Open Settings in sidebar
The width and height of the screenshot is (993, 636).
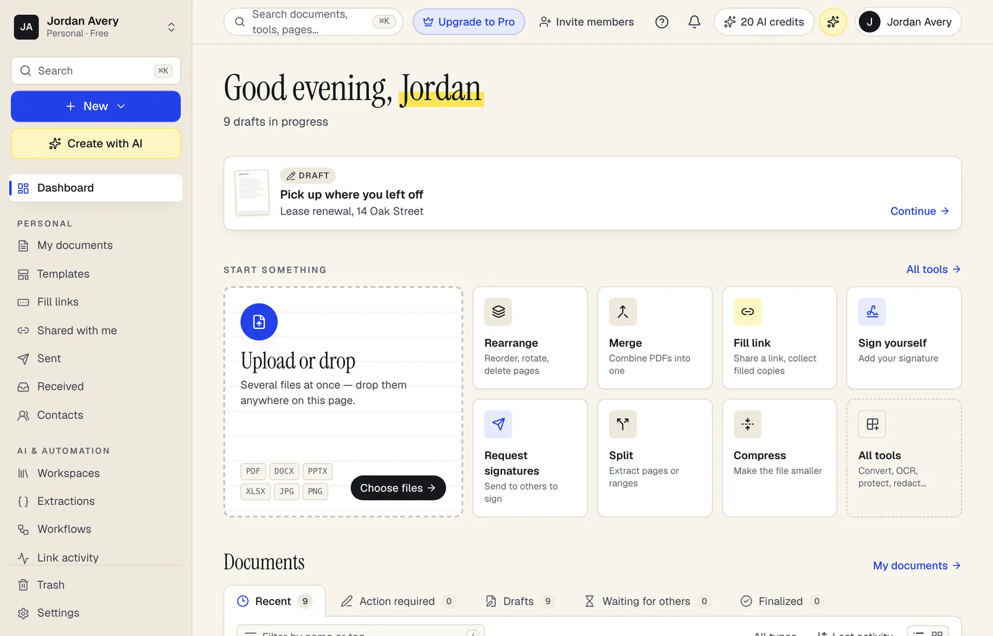click(96, 613)
